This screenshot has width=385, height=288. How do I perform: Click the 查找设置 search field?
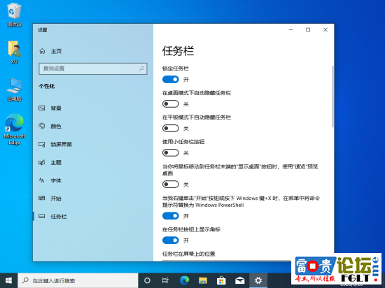pyautogui.click(x=93, y=69)
